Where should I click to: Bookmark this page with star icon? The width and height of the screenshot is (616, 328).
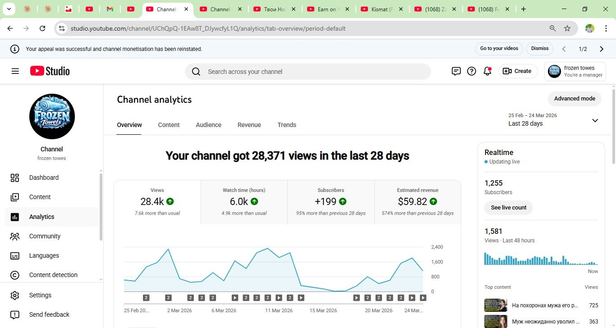[567, 28]
